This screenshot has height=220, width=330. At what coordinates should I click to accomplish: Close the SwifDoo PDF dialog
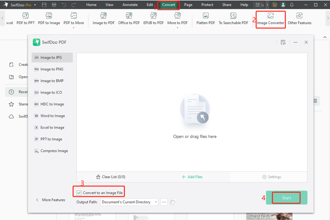306,42
